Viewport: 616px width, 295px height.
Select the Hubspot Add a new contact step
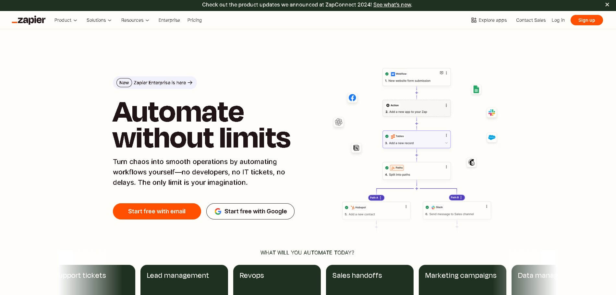coord(376,211)
